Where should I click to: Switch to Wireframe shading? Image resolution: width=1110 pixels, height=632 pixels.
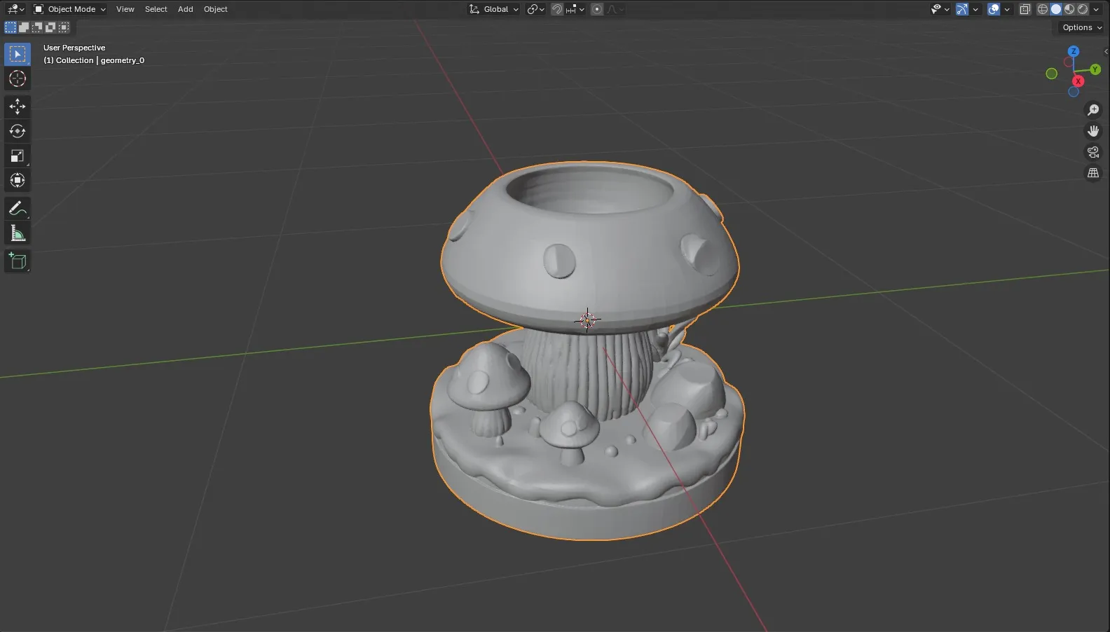tap(1043, 9)
